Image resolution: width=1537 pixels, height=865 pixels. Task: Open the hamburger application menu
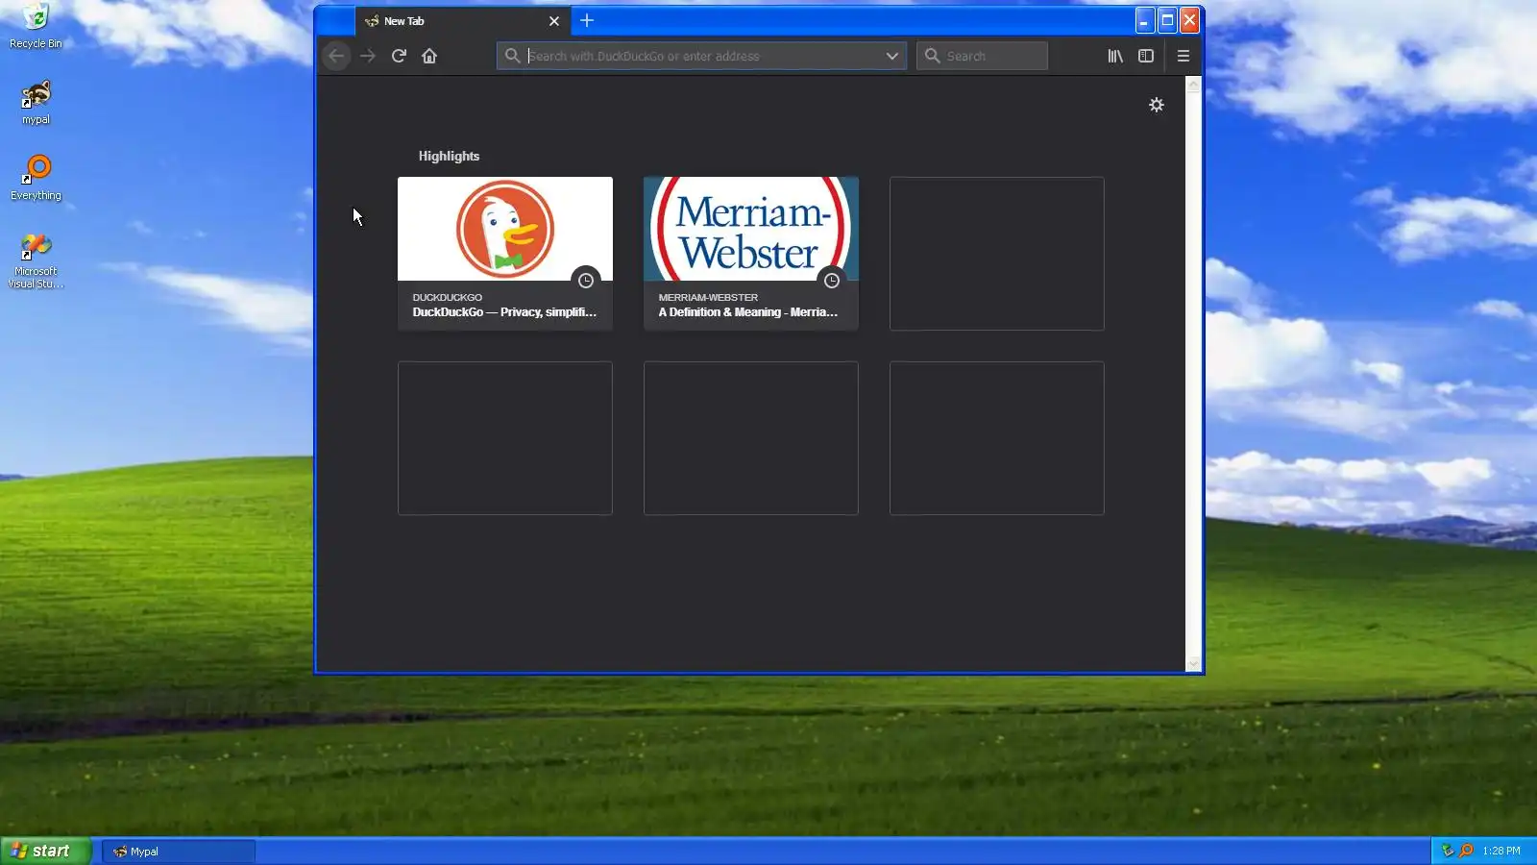point(1183,56)
